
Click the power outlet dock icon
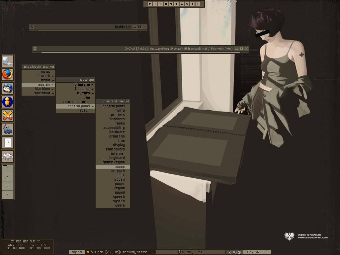click(8, 143)
